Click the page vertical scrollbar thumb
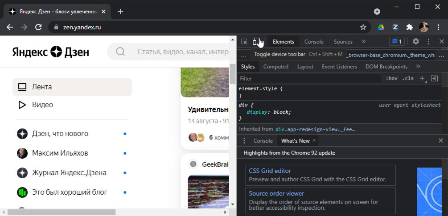Screen dimensions: 448x216 click(233, 74)
